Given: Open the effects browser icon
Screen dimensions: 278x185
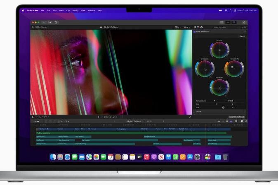Looking at the screenshot, I should [x=242, y=121].
